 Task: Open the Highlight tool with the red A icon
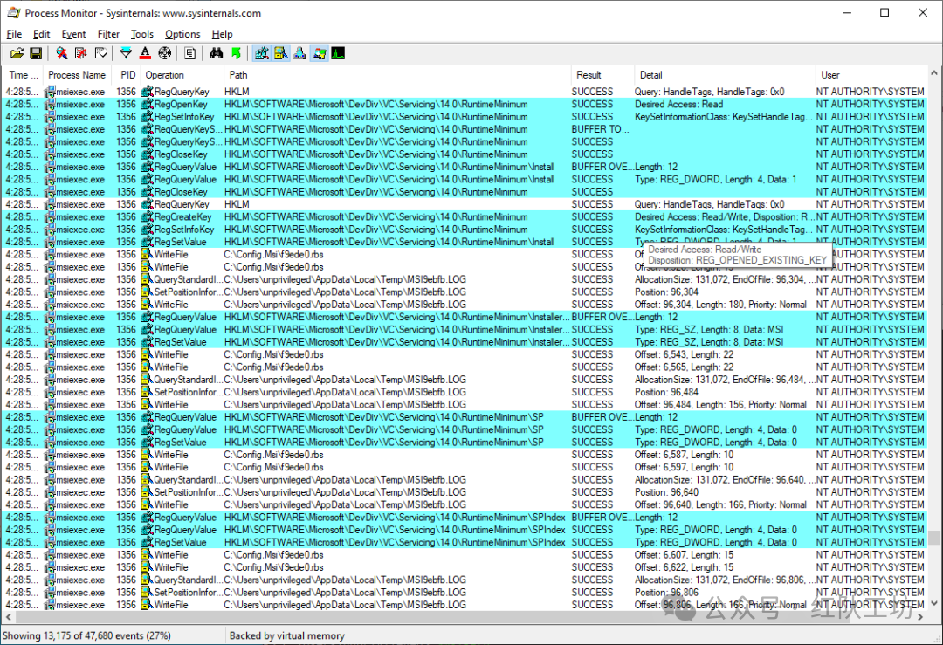coord(145,53)
